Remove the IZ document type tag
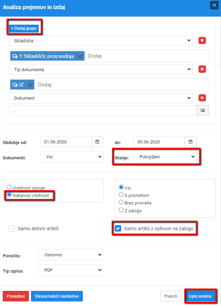 coord(30,85)
